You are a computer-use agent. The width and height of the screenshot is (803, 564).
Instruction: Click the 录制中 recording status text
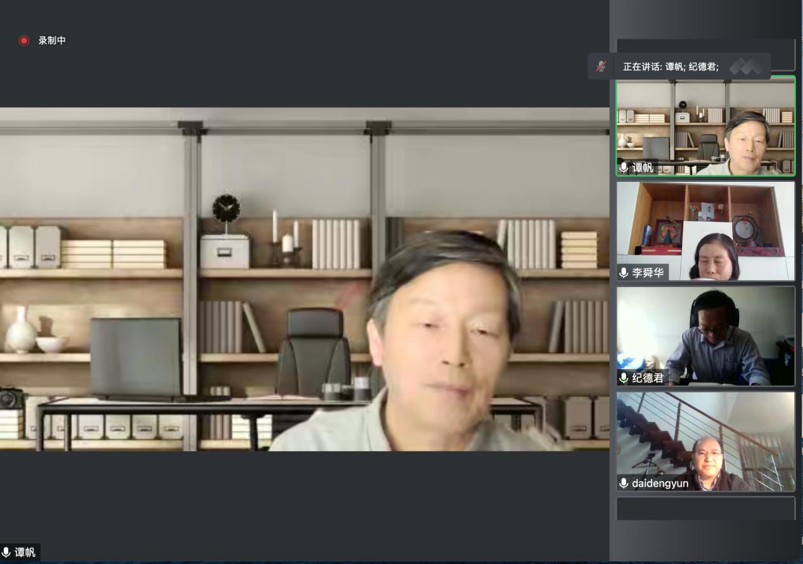52,41
